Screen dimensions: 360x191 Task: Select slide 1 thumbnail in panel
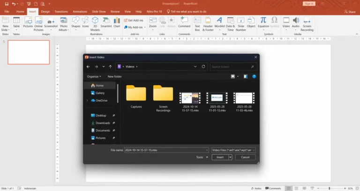[29, 52]
